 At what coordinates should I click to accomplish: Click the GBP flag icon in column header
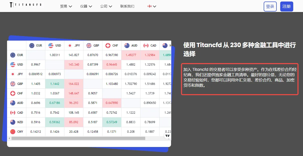click(x=89, y=46)
